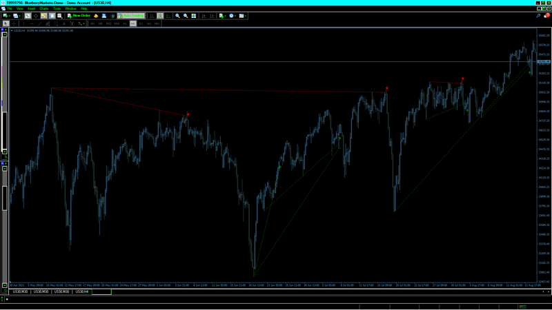Viewport: 552px width, 310px height.
Task: Click the globe icon before AutoTrading
Action: pos(112,16)
